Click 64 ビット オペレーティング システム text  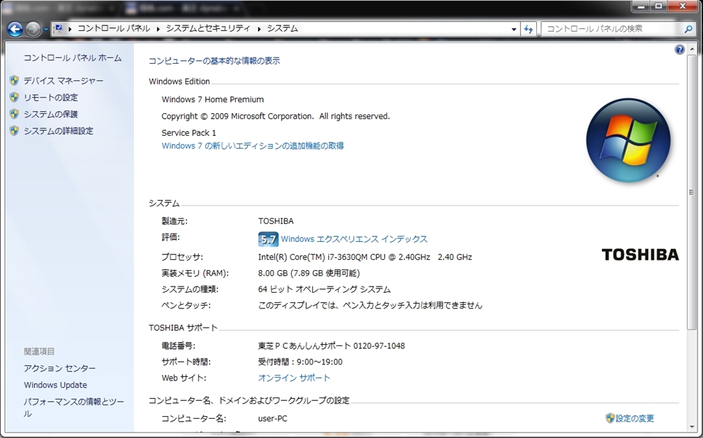(324, 289)
